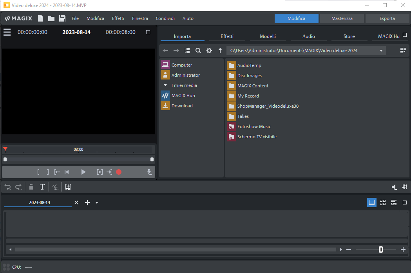Switch to the Modifica workspace button

click(297, 18)
